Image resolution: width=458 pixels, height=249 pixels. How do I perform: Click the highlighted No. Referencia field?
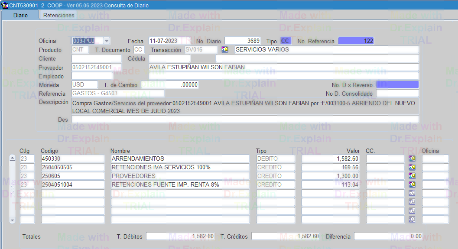point(356,41)
